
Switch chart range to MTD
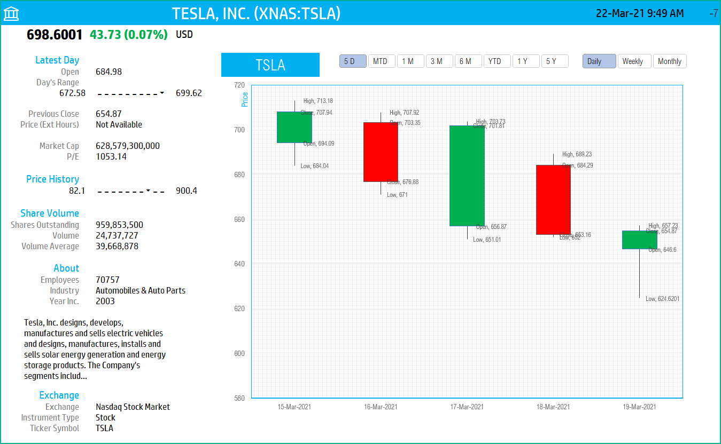[x=382, y=61]
